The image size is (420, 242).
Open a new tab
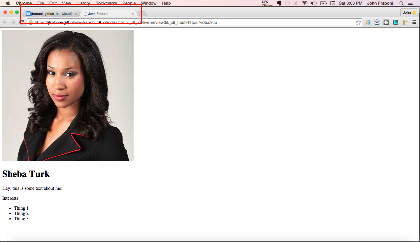[142, 14]
